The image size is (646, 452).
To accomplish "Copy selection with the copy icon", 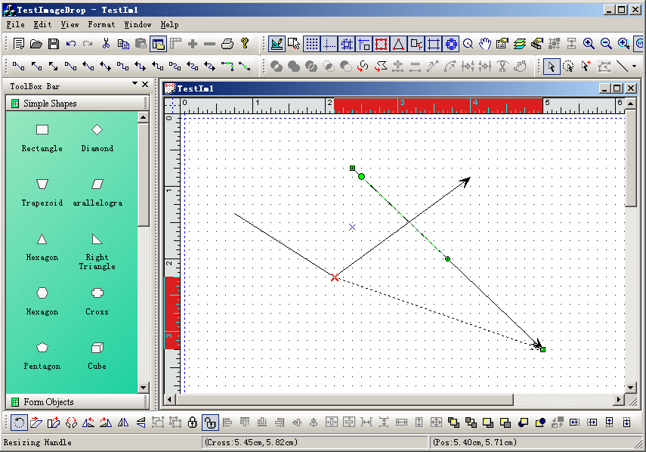I will tap(123, 44).
